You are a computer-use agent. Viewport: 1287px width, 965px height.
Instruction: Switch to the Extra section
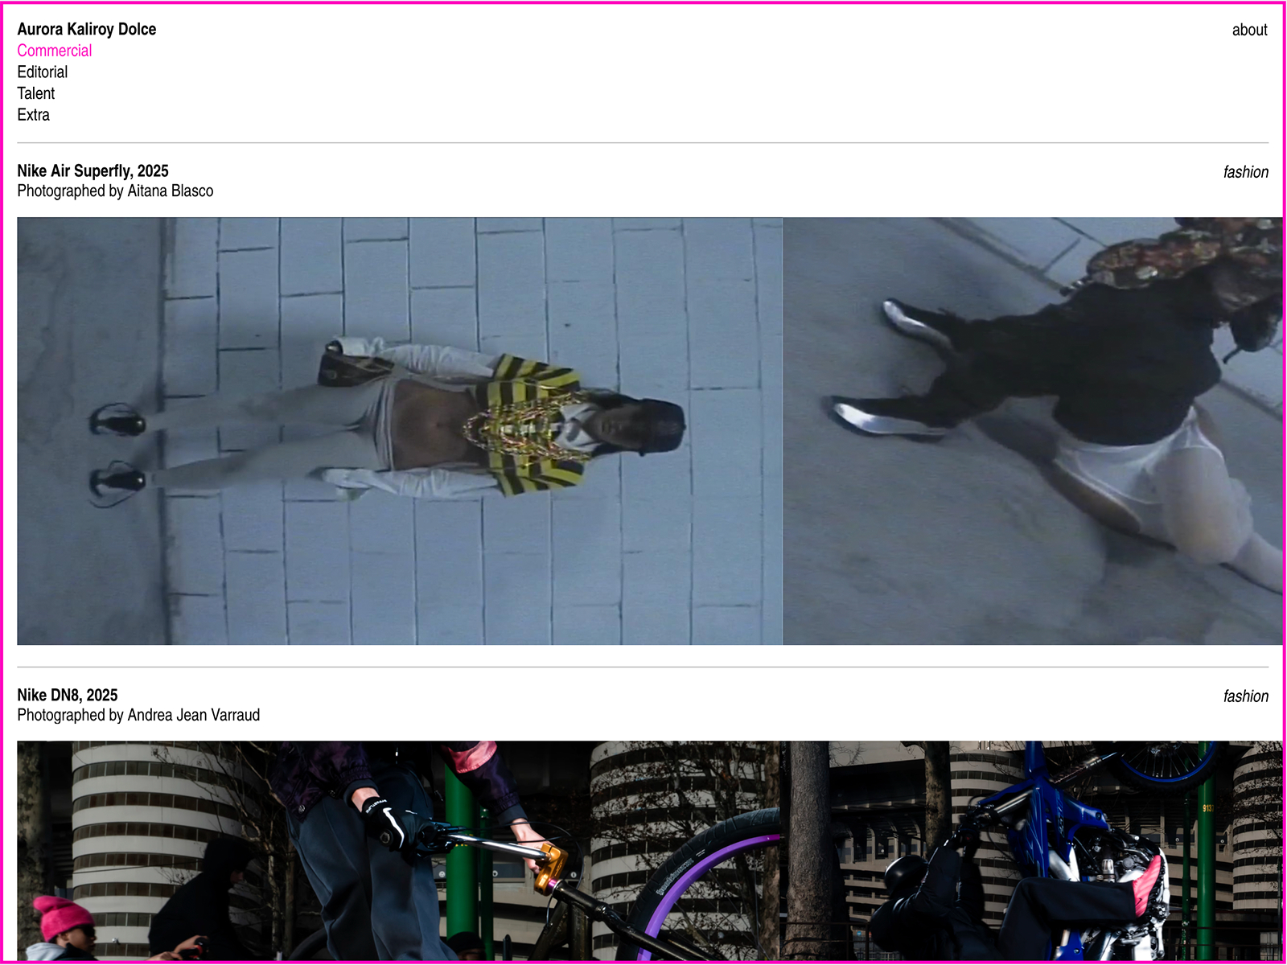[34, 115]
